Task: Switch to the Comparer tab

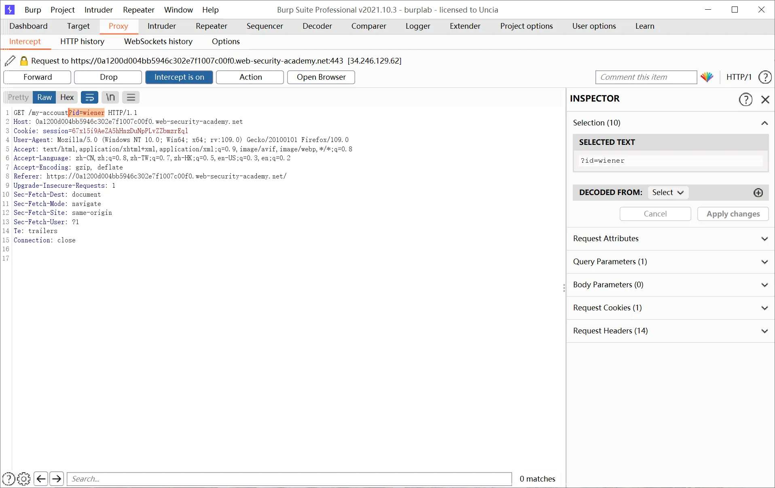Action: (369, 26)
